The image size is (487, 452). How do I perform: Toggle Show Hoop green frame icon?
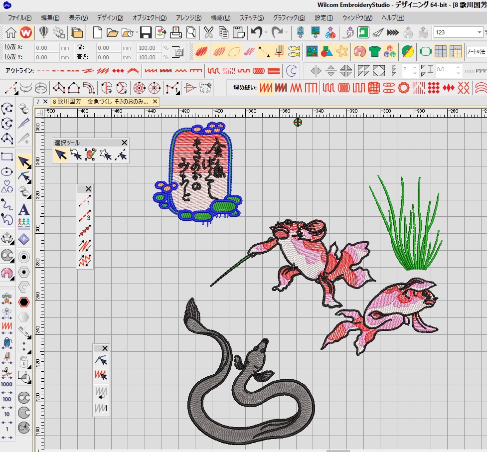(x=425, y=51)
